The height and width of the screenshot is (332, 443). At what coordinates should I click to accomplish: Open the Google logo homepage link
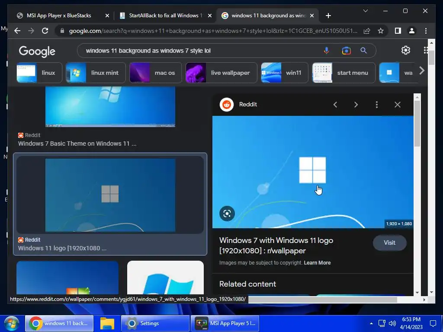point(37,51)
